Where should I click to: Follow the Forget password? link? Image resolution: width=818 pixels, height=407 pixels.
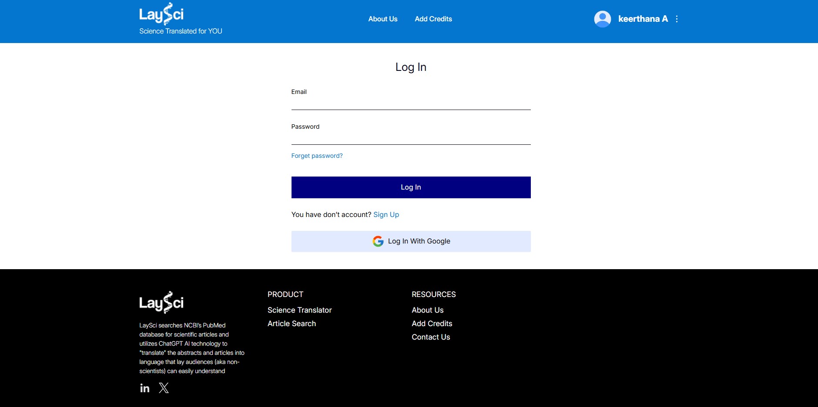click(x=317, y=156)
